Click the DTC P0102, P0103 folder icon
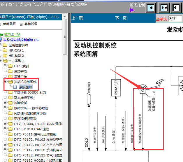This screenshot has width=183, height=162. (10, 140)
